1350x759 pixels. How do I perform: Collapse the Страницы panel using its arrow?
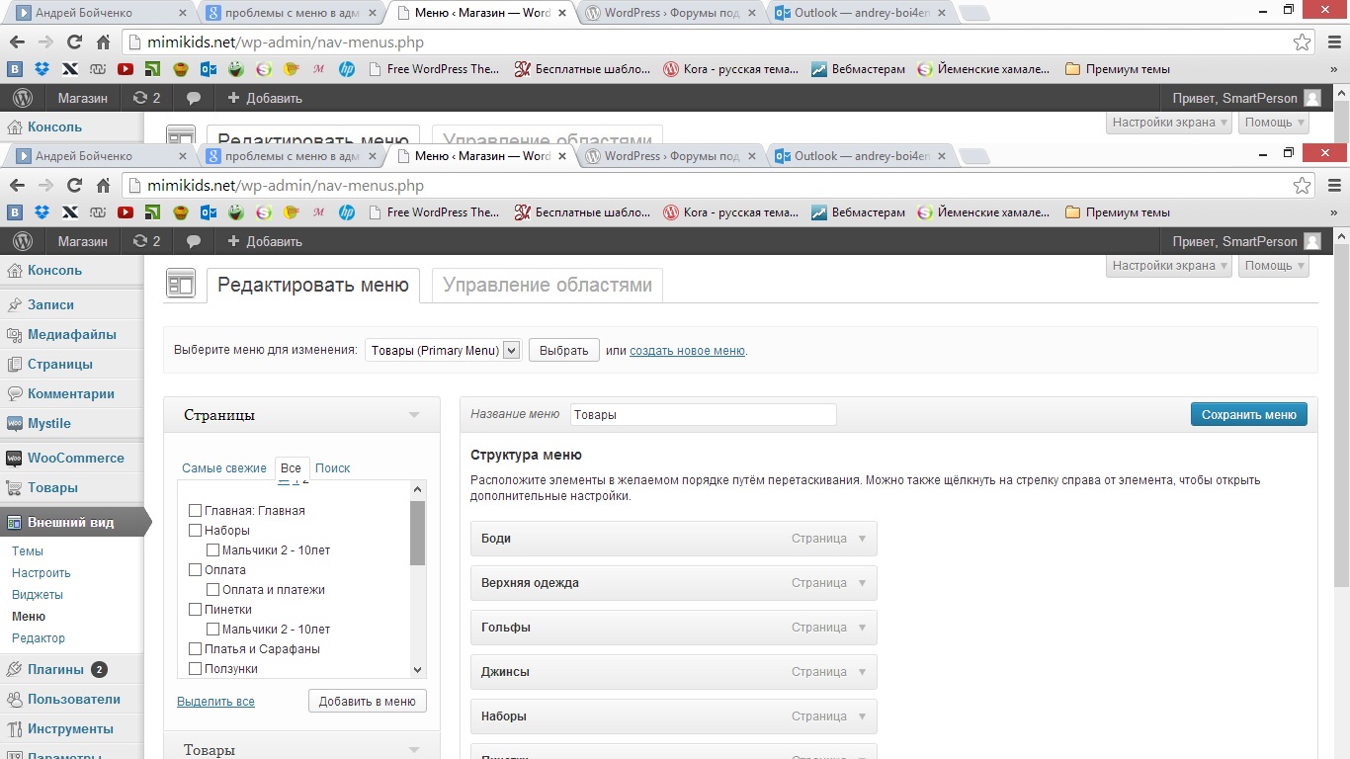coord(414,415)
